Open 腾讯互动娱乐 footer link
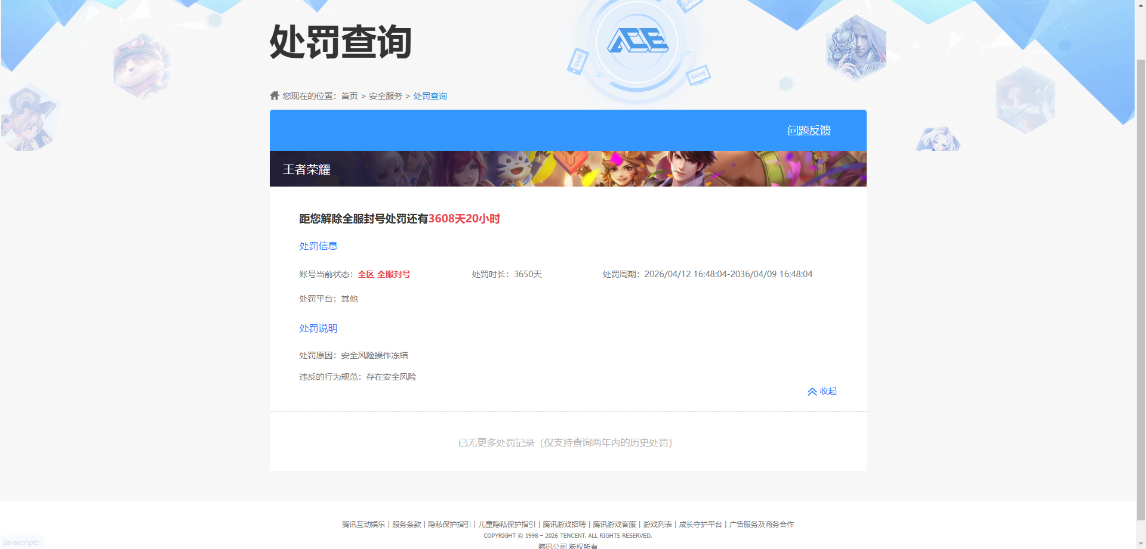The image size is (1146, 549). pyautogui.click(x=363, y=525)
